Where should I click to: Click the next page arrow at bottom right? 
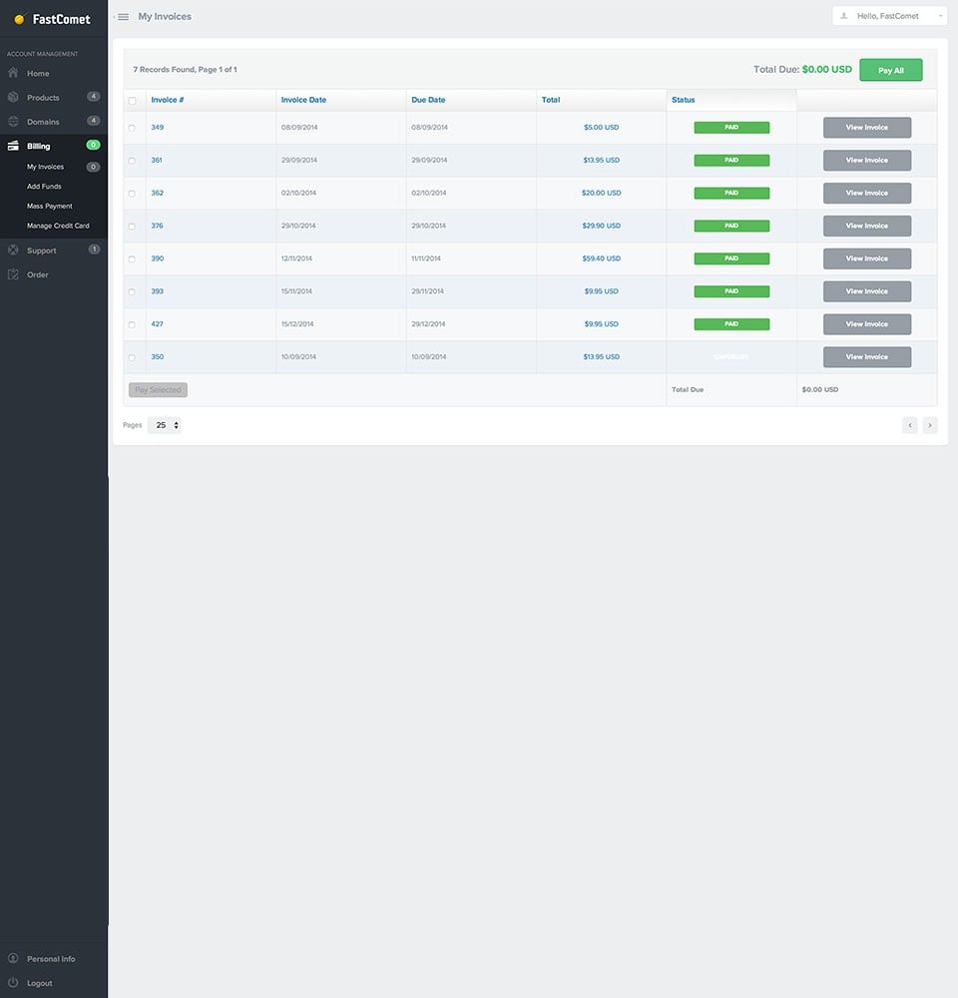coord(929,424)
